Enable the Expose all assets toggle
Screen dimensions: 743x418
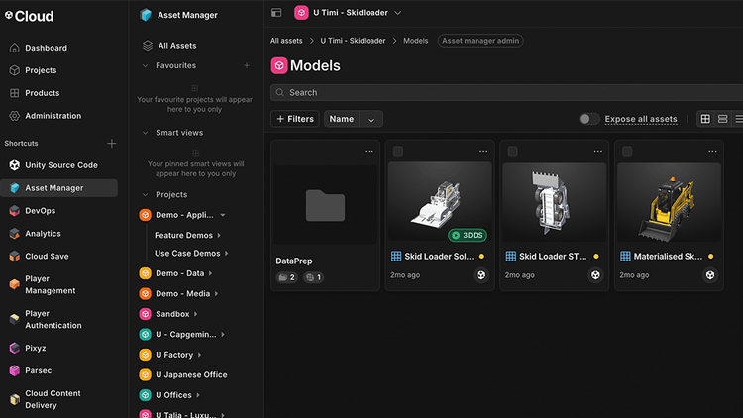click(x=588, y=119)
